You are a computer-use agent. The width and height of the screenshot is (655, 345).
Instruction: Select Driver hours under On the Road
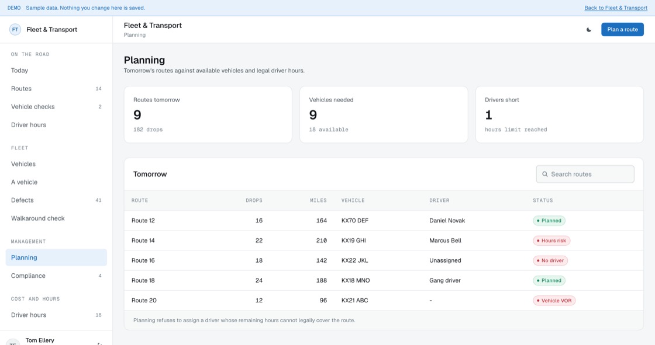tap(56, 125)
